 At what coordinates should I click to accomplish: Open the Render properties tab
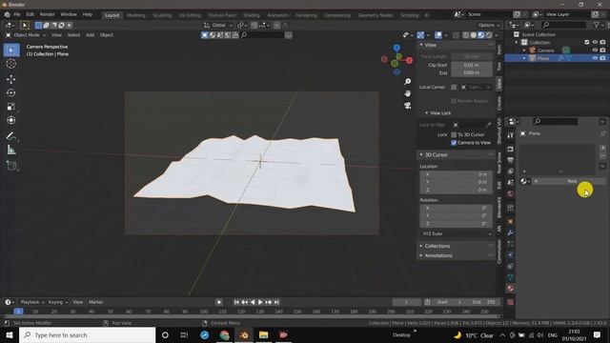pyautogui.click(x=511, y=150)
